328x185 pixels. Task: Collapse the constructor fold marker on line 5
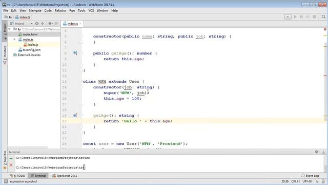point(81,36)
